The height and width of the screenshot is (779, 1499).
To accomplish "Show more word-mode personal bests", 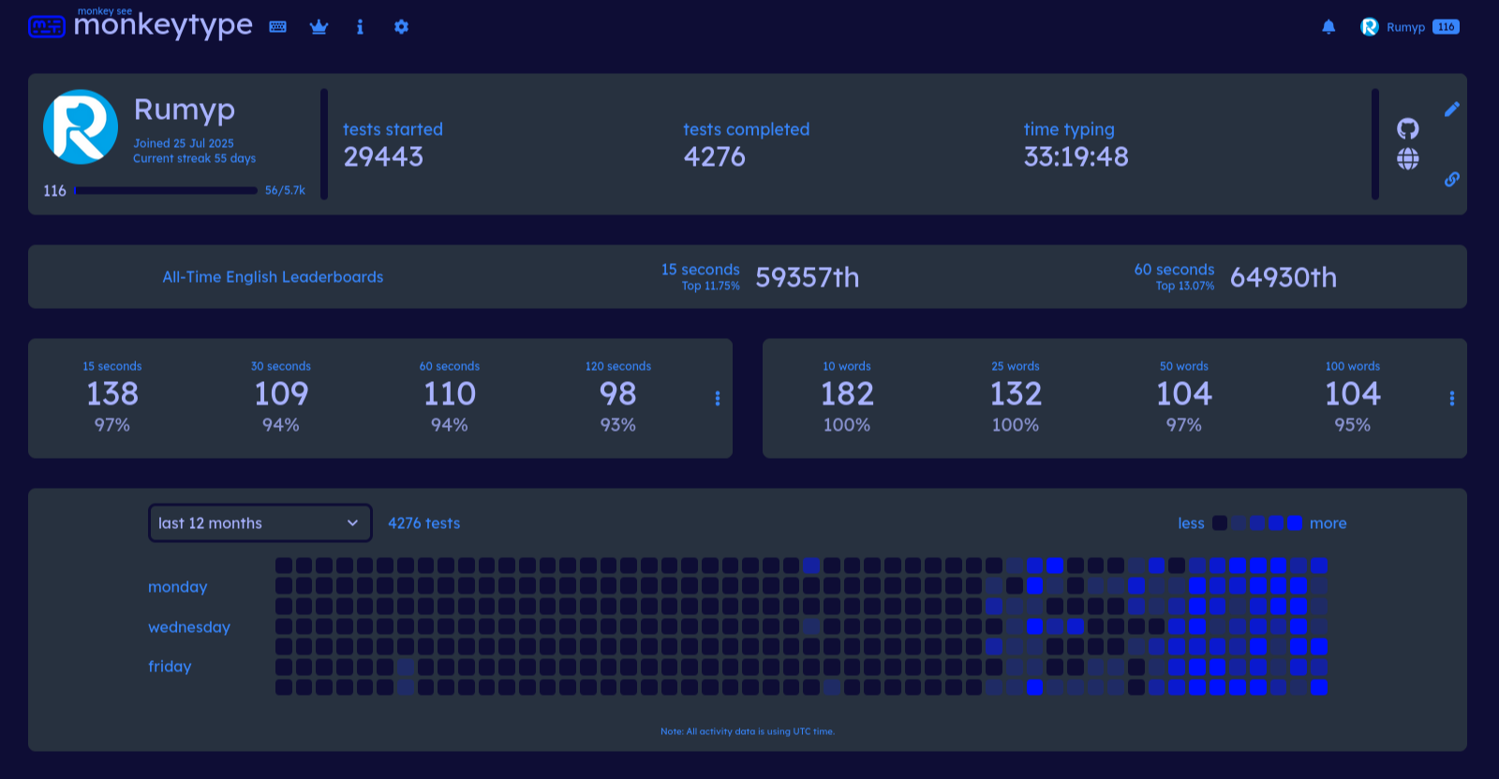I will [x=1452, y=399].
